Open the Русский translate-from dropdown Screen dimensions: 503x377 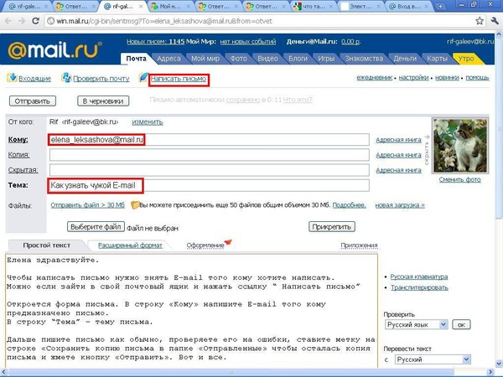[x=433, y=359]
